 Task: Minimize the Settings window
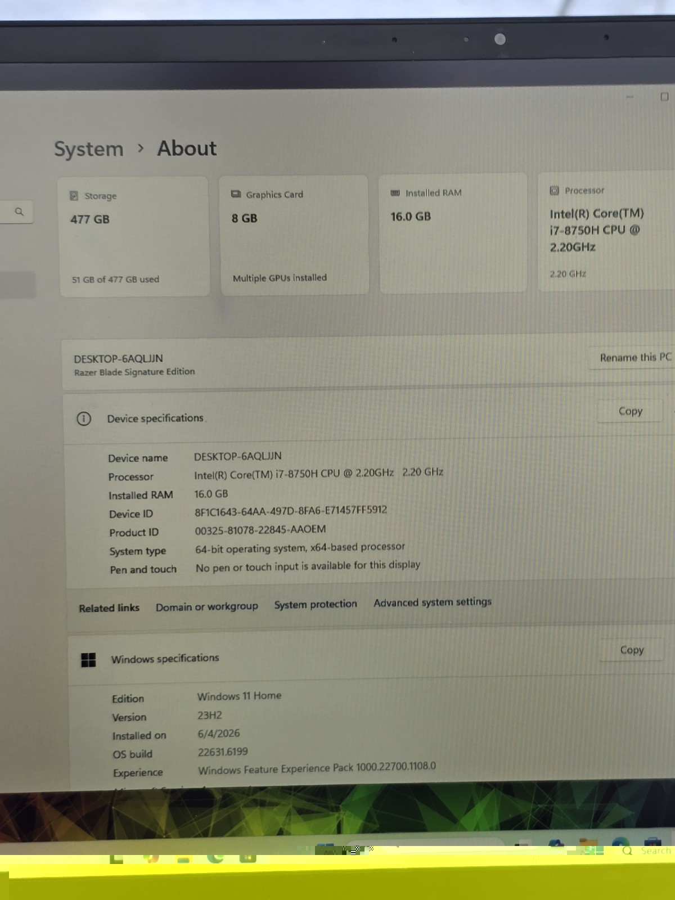pos(629,97)
